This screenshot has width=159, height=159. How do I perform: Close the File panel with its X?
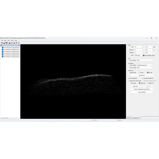19,45
